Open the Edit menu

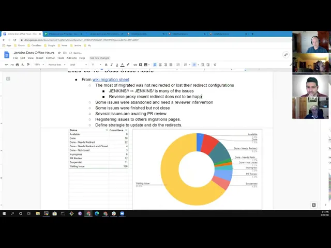(x=23, y=58)
